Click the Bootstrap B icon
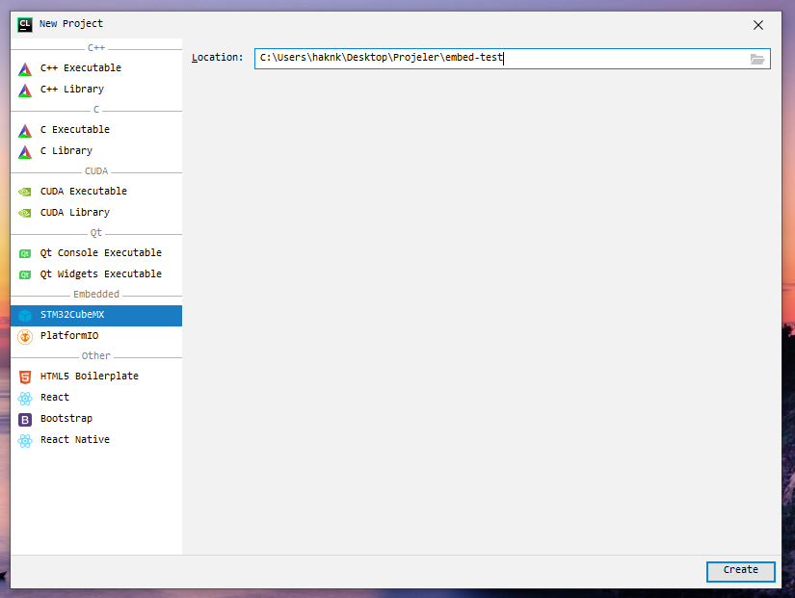Image resolution: width=795 pixels, height=598 pixels. click(x=25, y=420)
